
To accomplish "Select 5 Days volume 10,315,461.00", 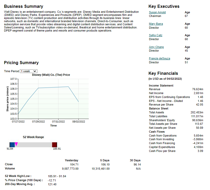I will (x=101, y=169).
